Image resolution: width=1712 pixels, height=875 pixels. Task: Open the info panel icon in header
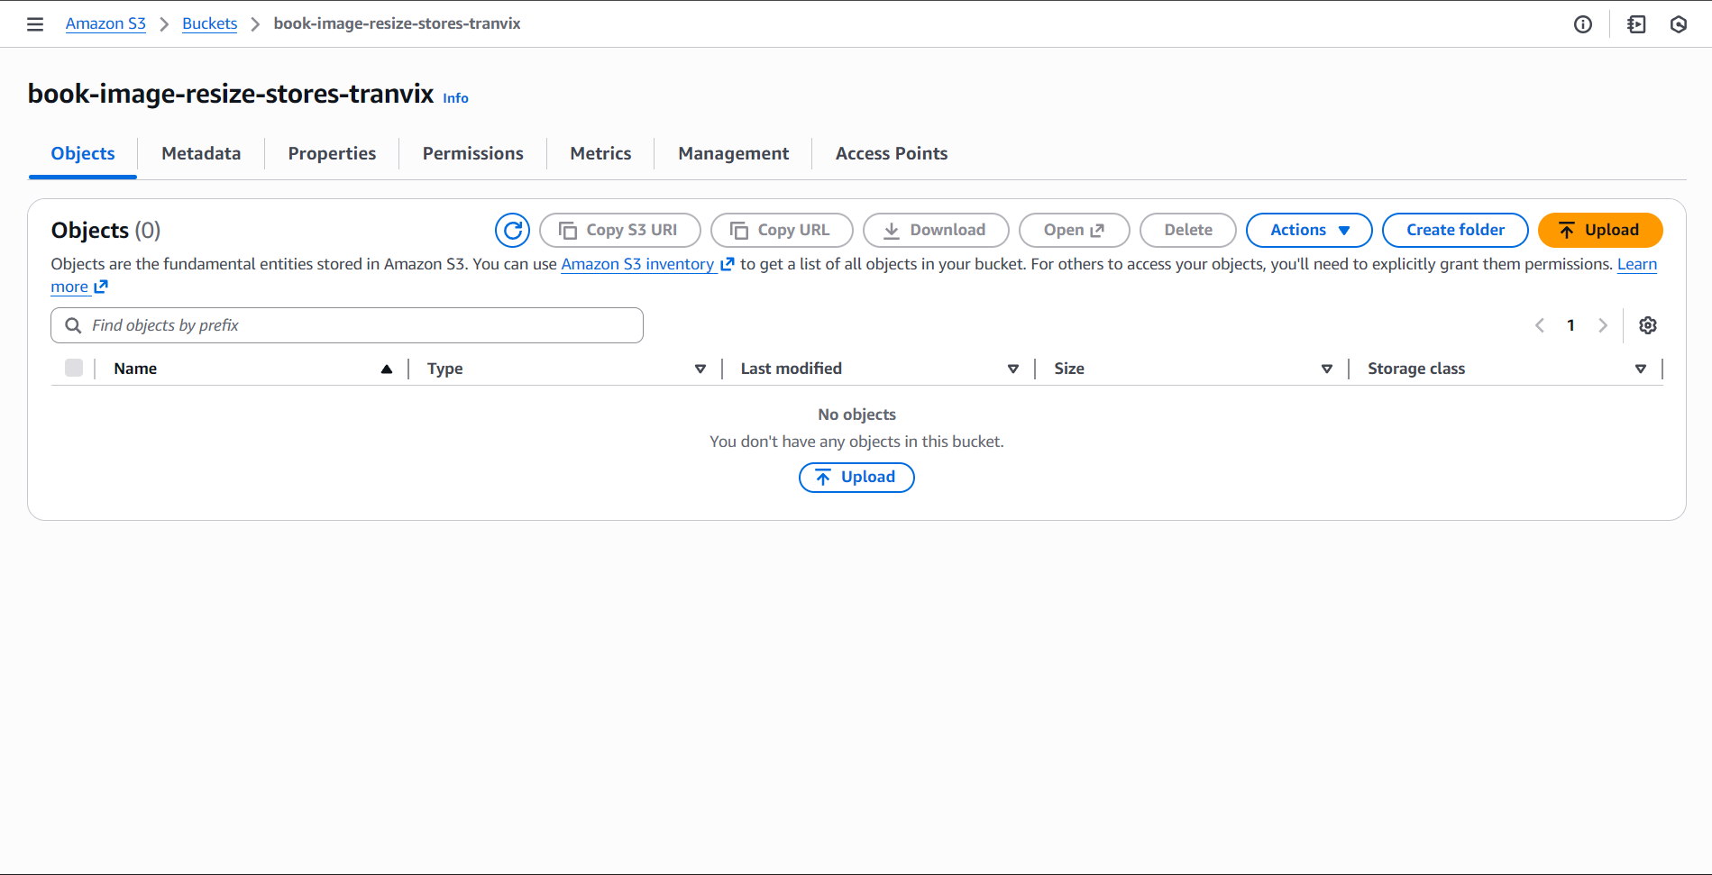(1583, 24)
